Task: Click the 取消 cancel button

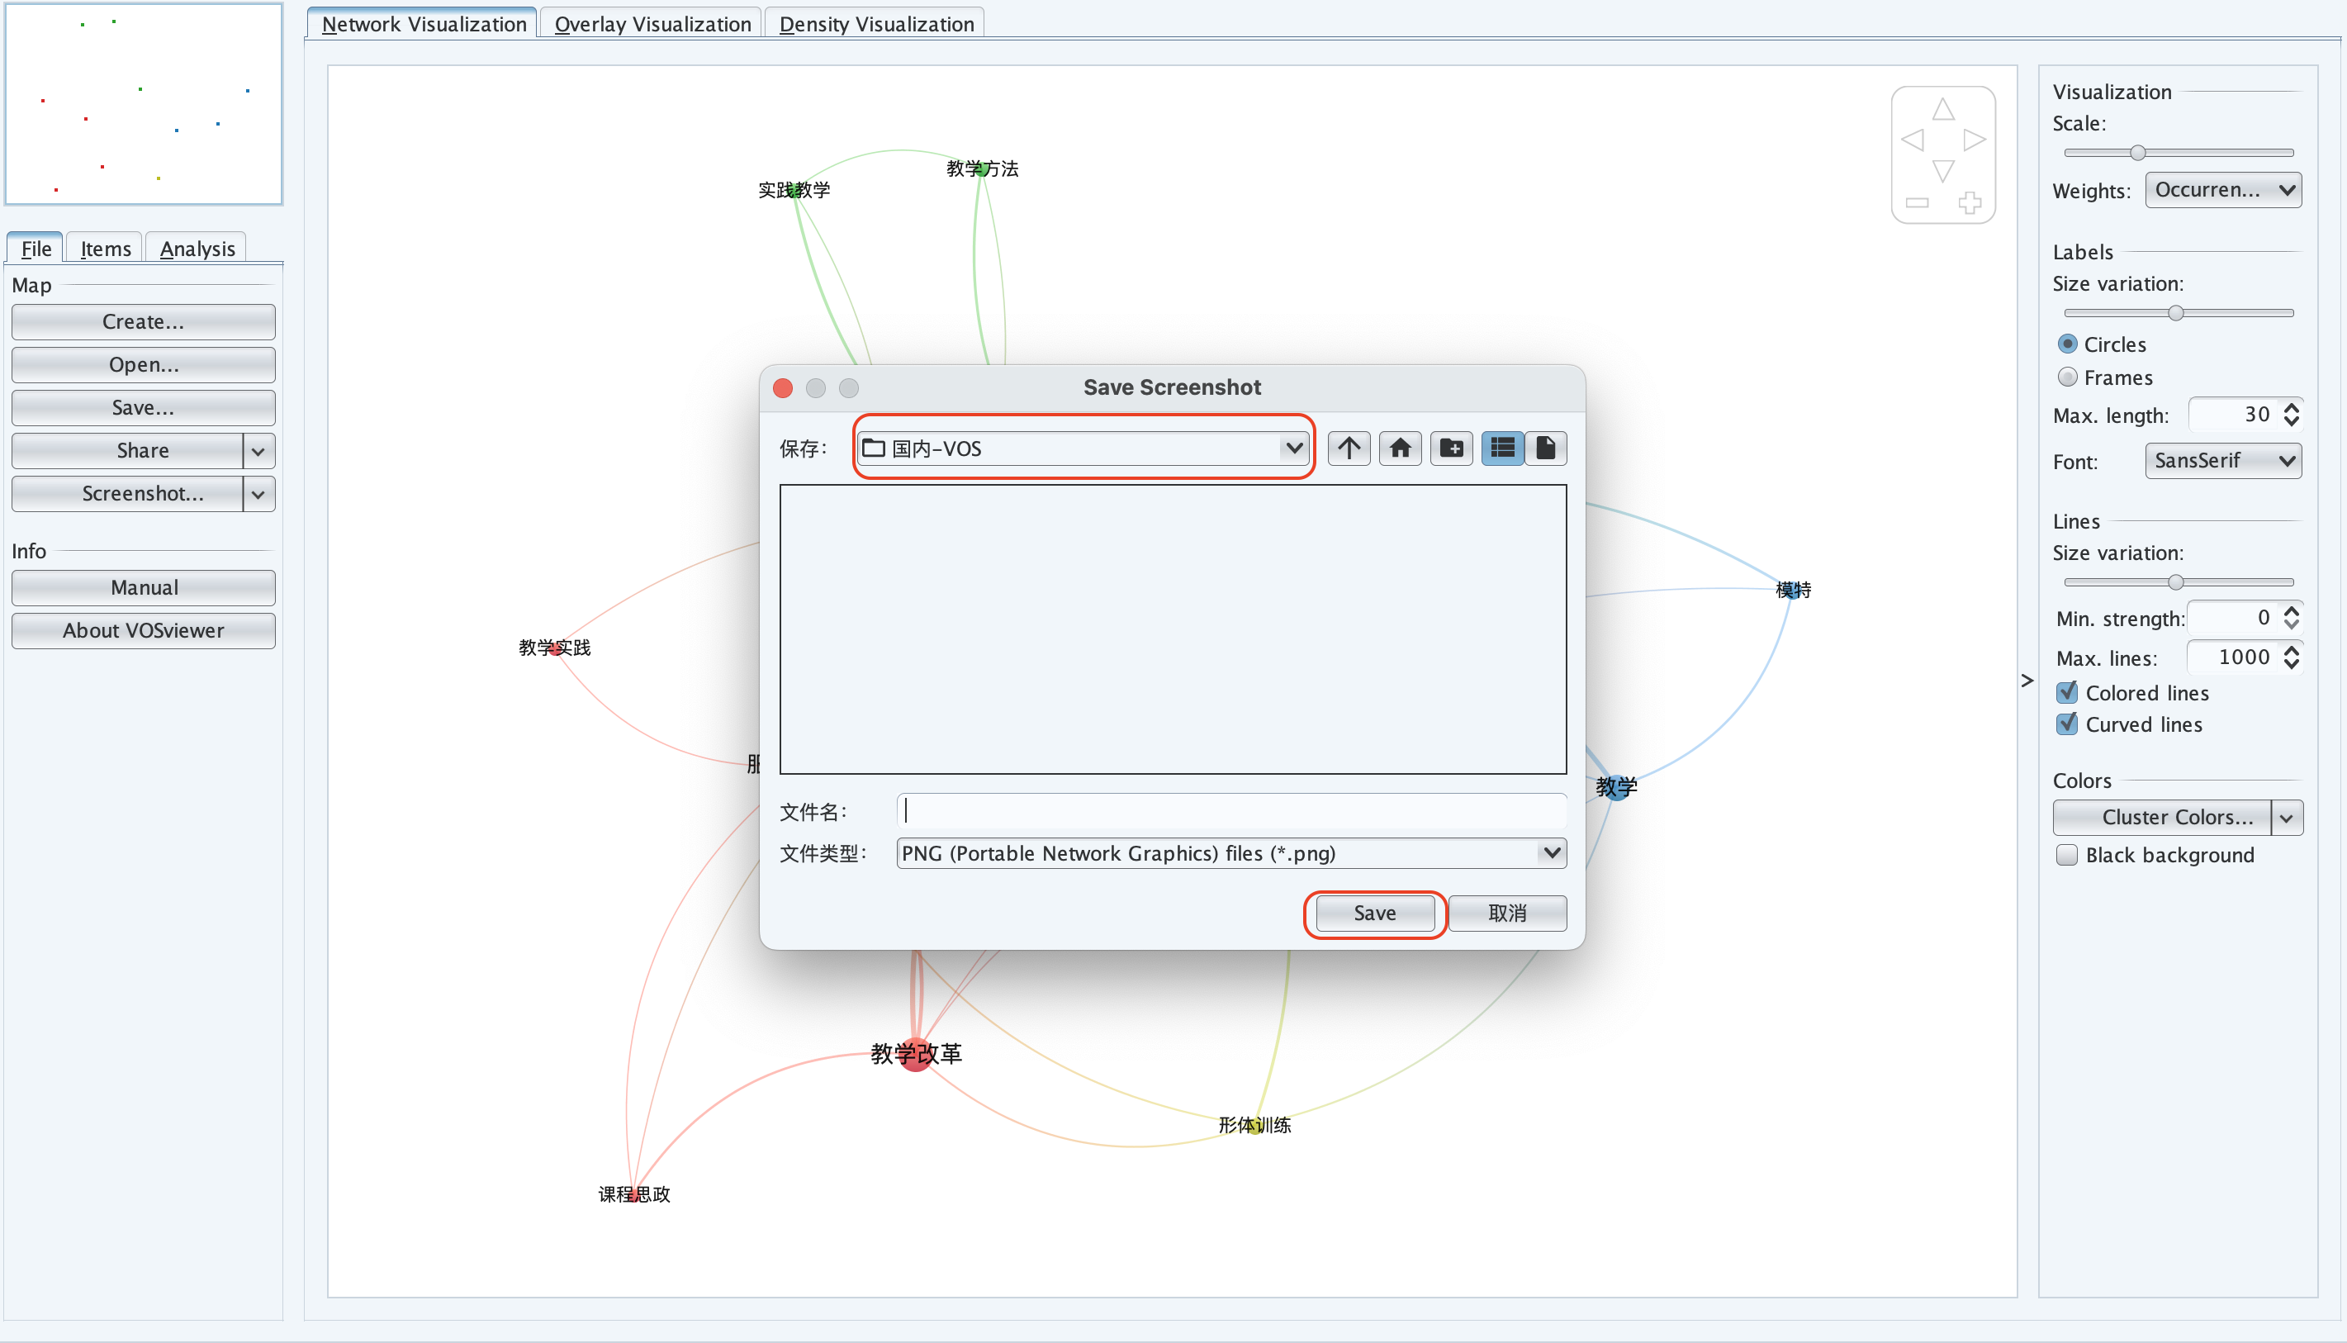Action: [x=1507, y=913]
